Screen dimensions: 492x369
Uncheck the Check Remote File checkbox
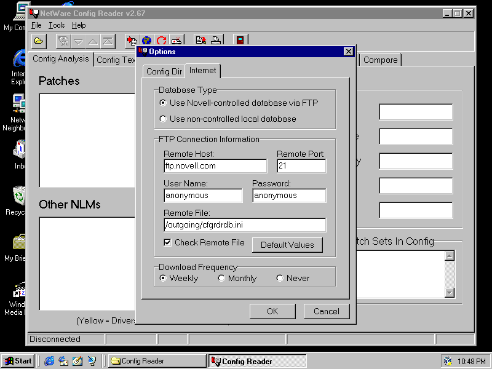(167, 242)
